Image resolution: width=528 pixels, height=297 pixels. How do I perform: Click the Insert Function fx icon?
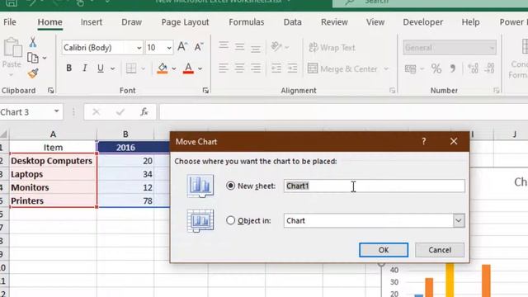pos(144,111)
